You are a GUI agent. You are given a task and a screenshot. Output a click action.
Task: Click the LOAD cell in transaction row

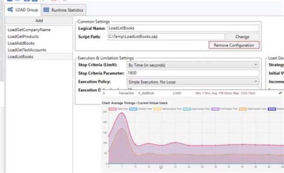(x=177, y=93)
